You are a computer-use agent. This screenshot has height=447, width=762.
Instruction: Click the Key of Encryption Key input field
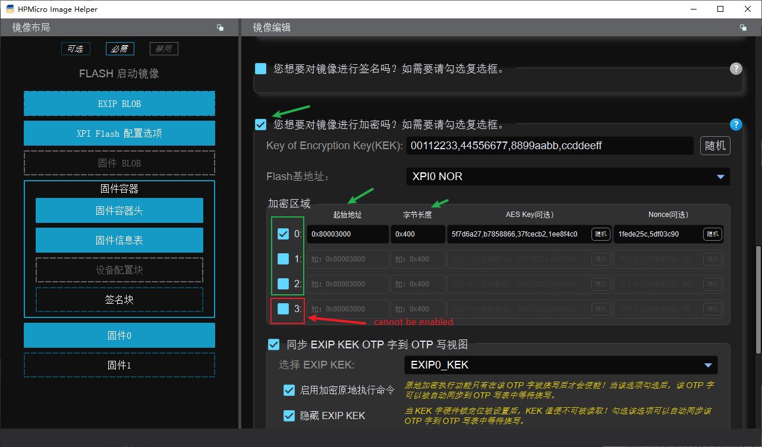click(550, 146)
